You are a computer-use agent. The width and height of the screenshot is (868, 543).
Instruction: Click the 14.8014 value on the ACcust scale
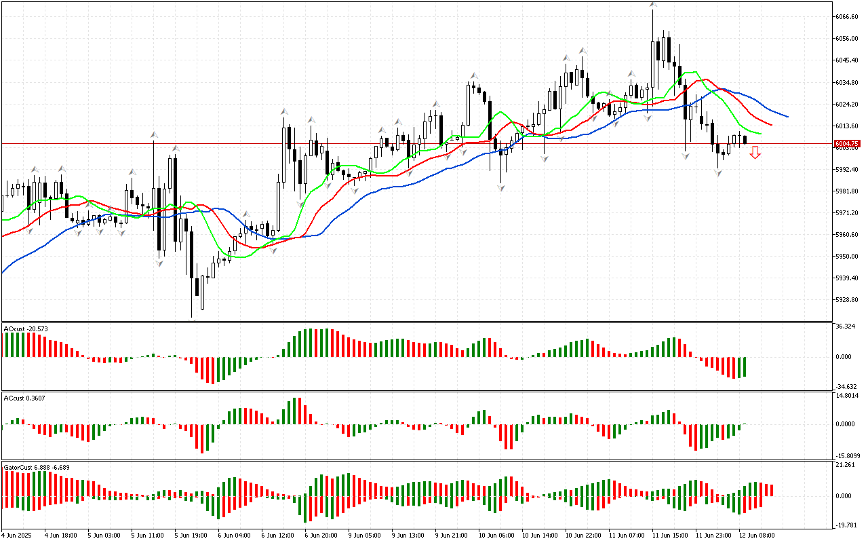(847, 395)
